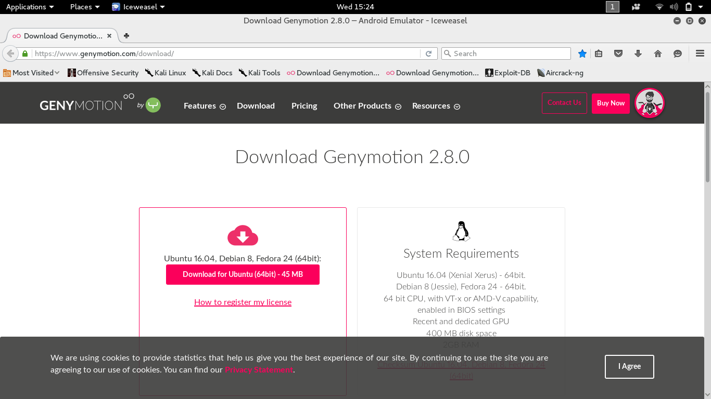Open the downloads arrow icon
This screenshot has height=399, width=711.
(638, 54)
